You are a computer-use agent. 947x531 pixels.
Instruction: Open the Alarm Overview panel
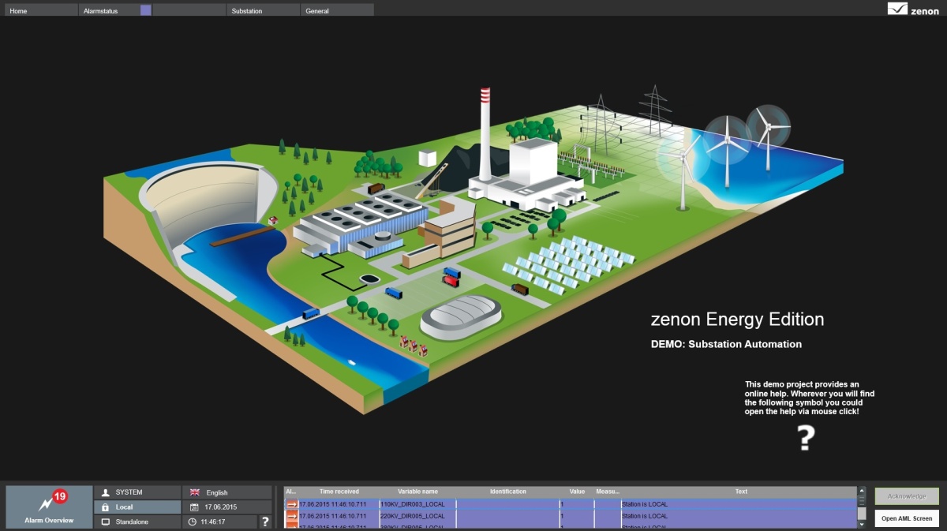click(48, 507)
